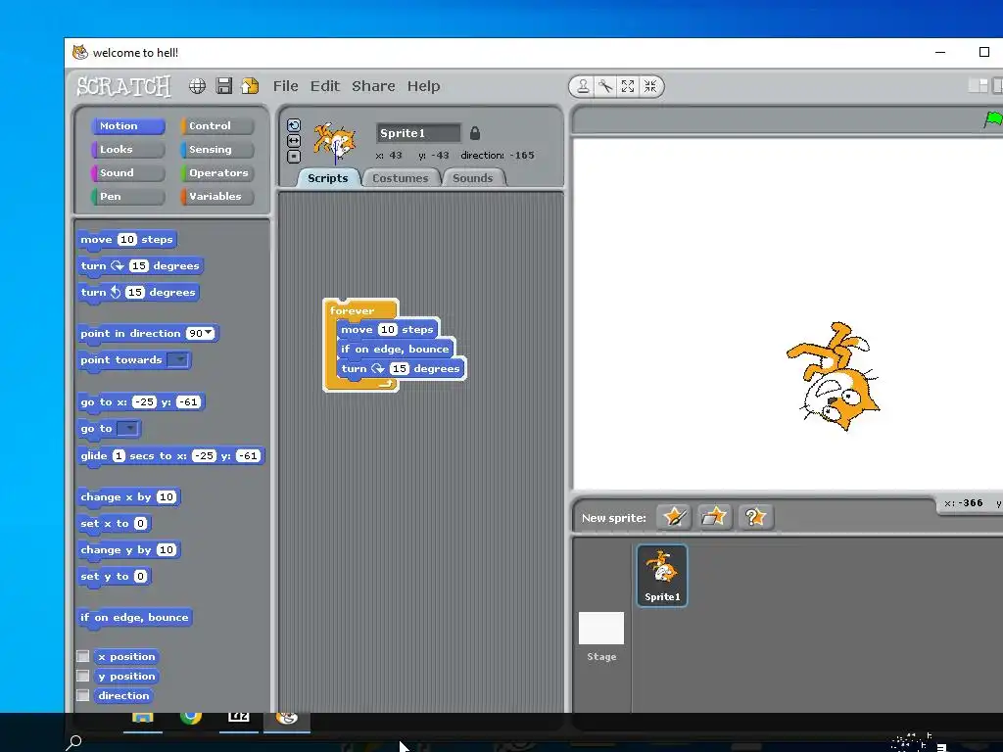
Task: Click the set x to 0 block
Action: coord(114,524)
